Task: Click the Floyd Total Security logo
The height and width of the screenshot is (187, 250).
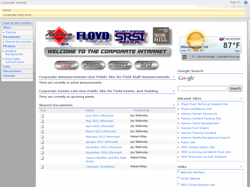Action: click(93, 37)
